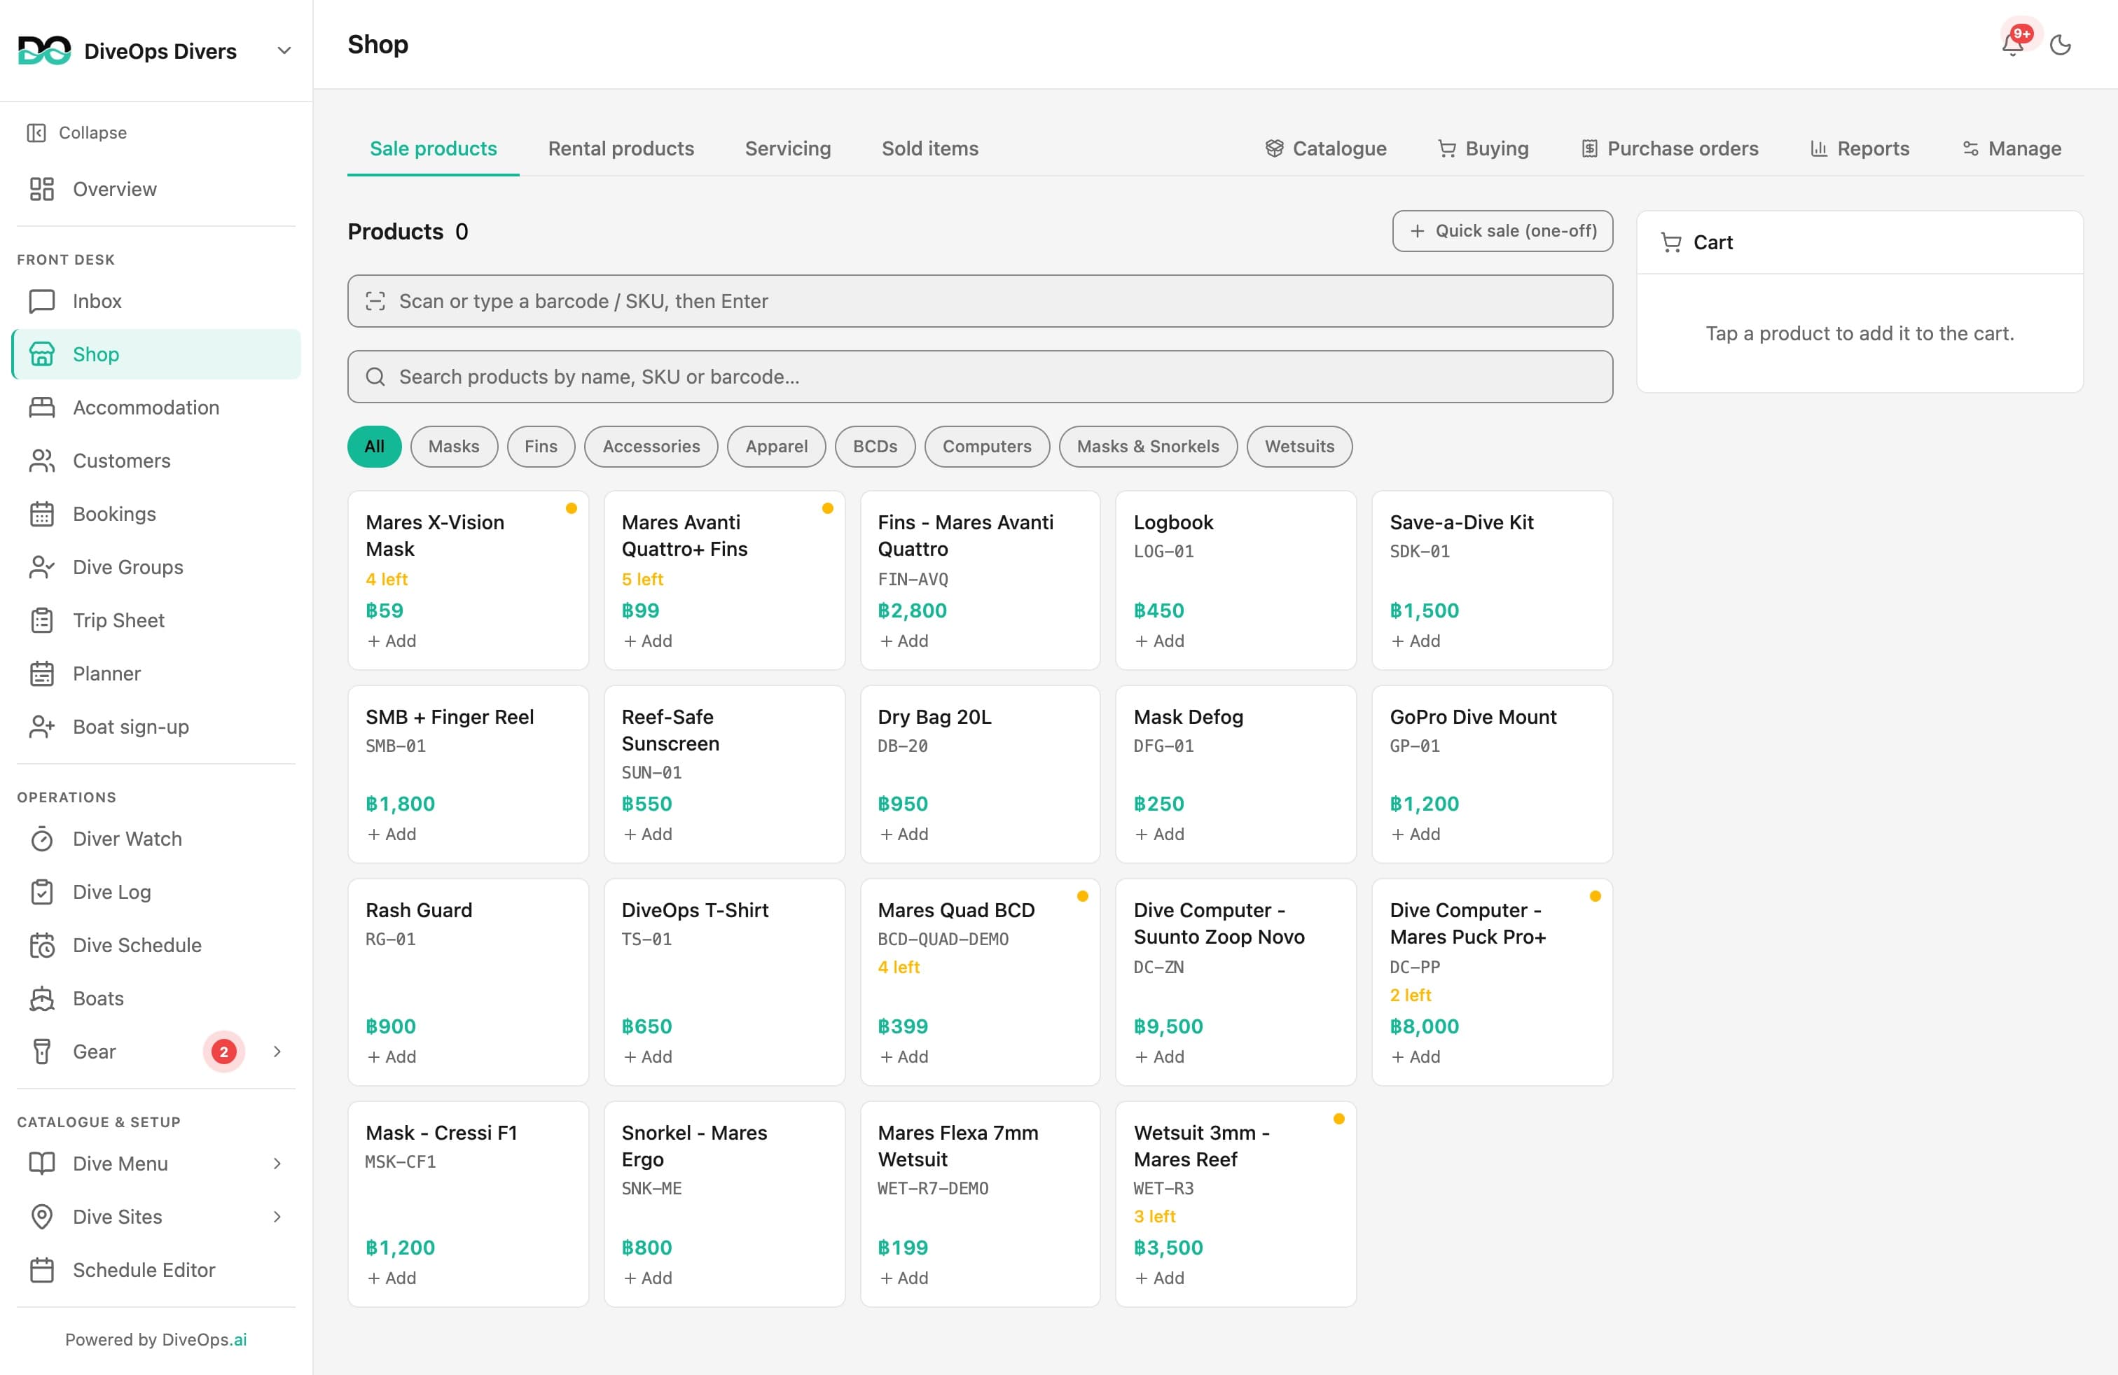Filter products by Apparel

(777, 447)
